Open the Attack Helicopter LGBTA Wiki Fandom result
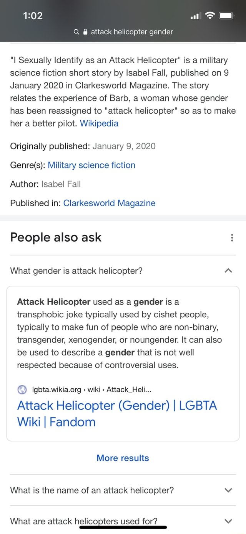 coord(117,413)
